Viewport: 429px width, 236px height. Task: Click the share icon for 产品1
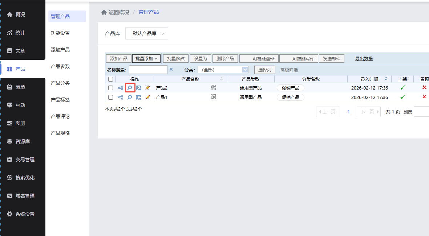[121, 97]
